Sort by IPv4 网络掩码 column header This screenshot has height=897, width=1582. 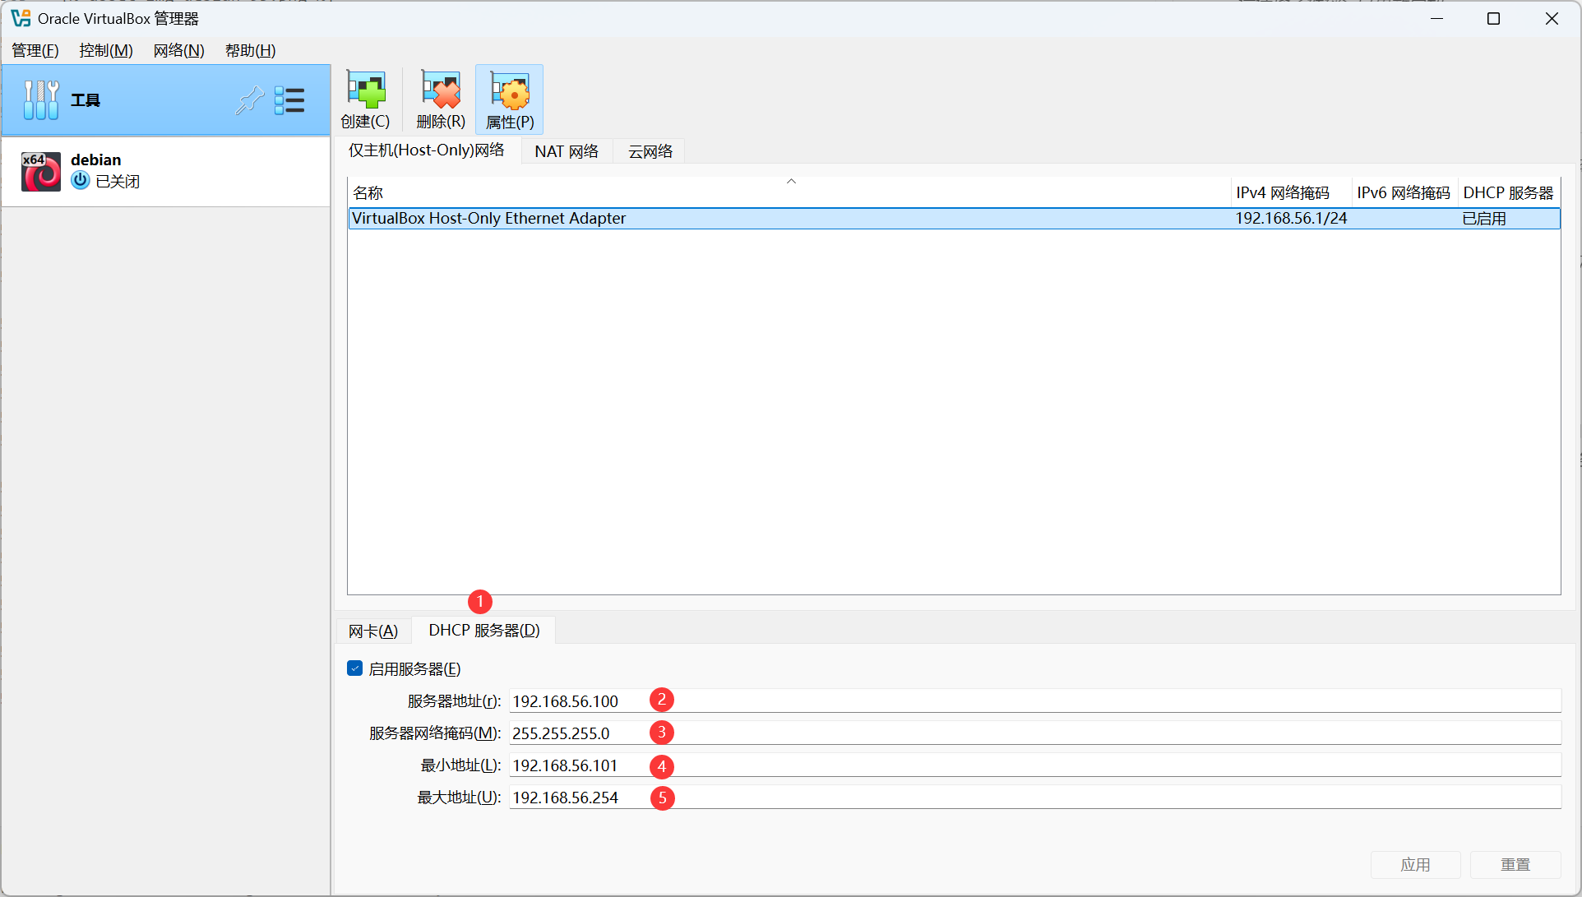pyautogui.click(x=1291, y=192)
